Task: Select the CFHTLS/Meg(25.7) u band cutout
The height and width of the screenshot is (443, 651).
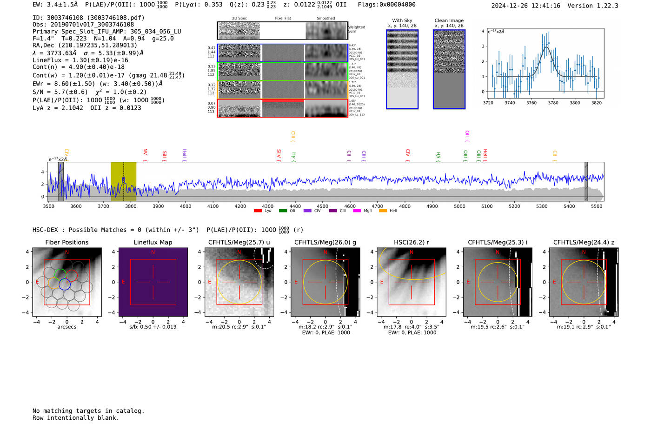Action: click(x=239, y=282)
